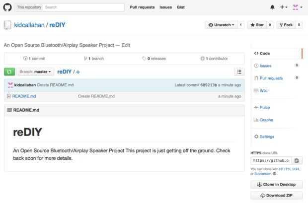Click Gist in the top navigation
308x204 pixels.
[180, 7]
